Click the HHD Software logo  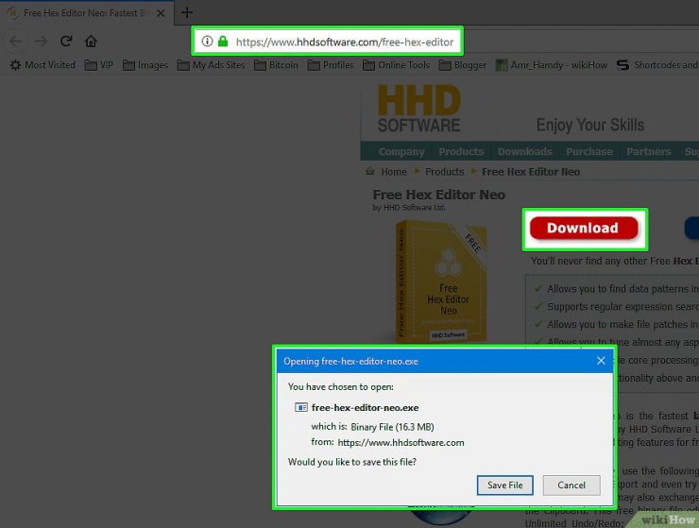pos(419,109)
